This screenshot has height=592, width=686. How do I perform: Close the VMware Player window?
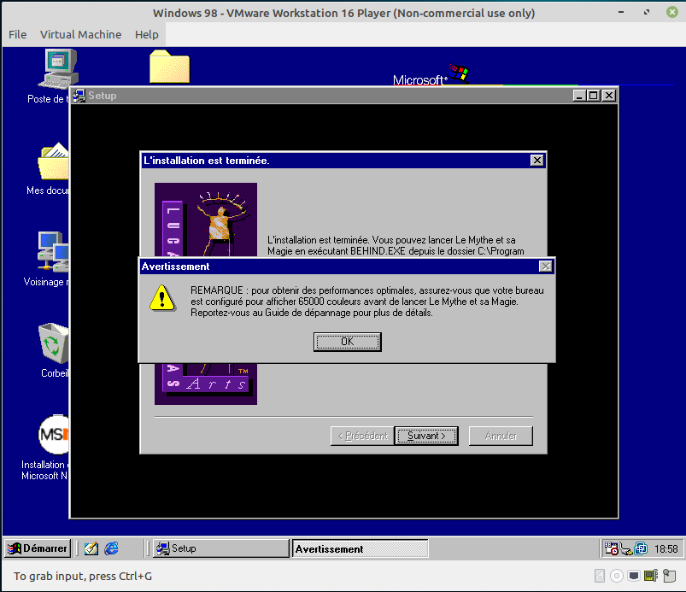click(672, 12)
